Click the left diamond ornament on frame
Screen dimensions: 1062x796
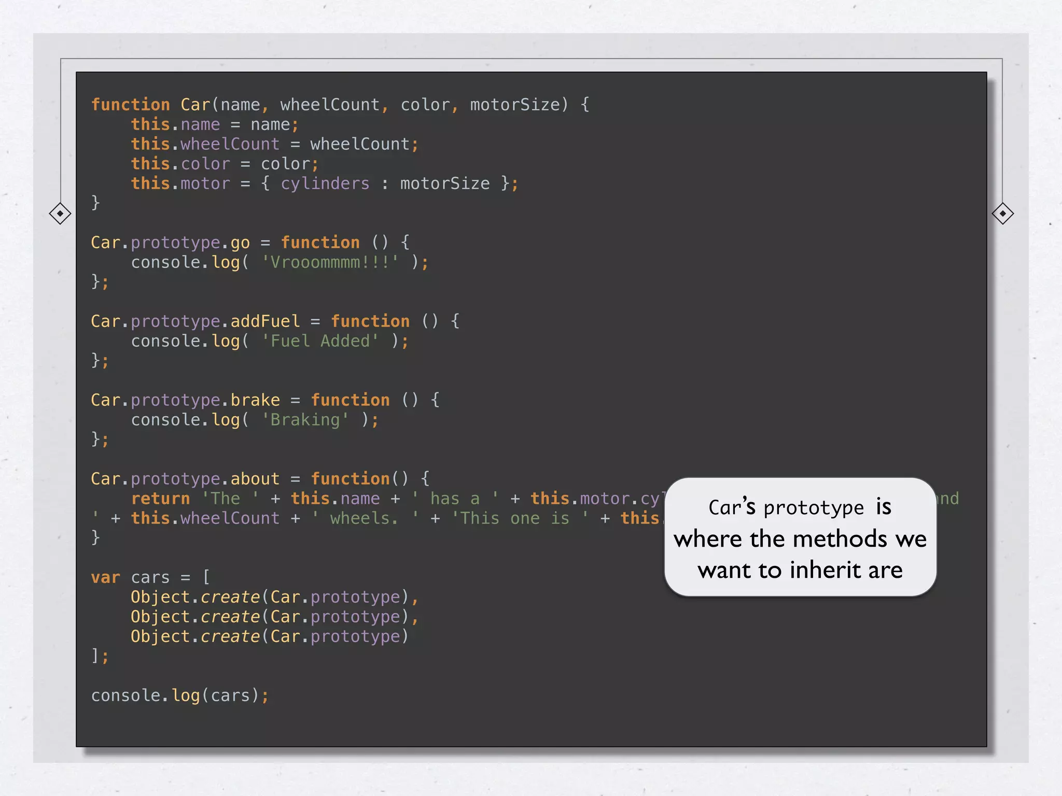point(60,214)
